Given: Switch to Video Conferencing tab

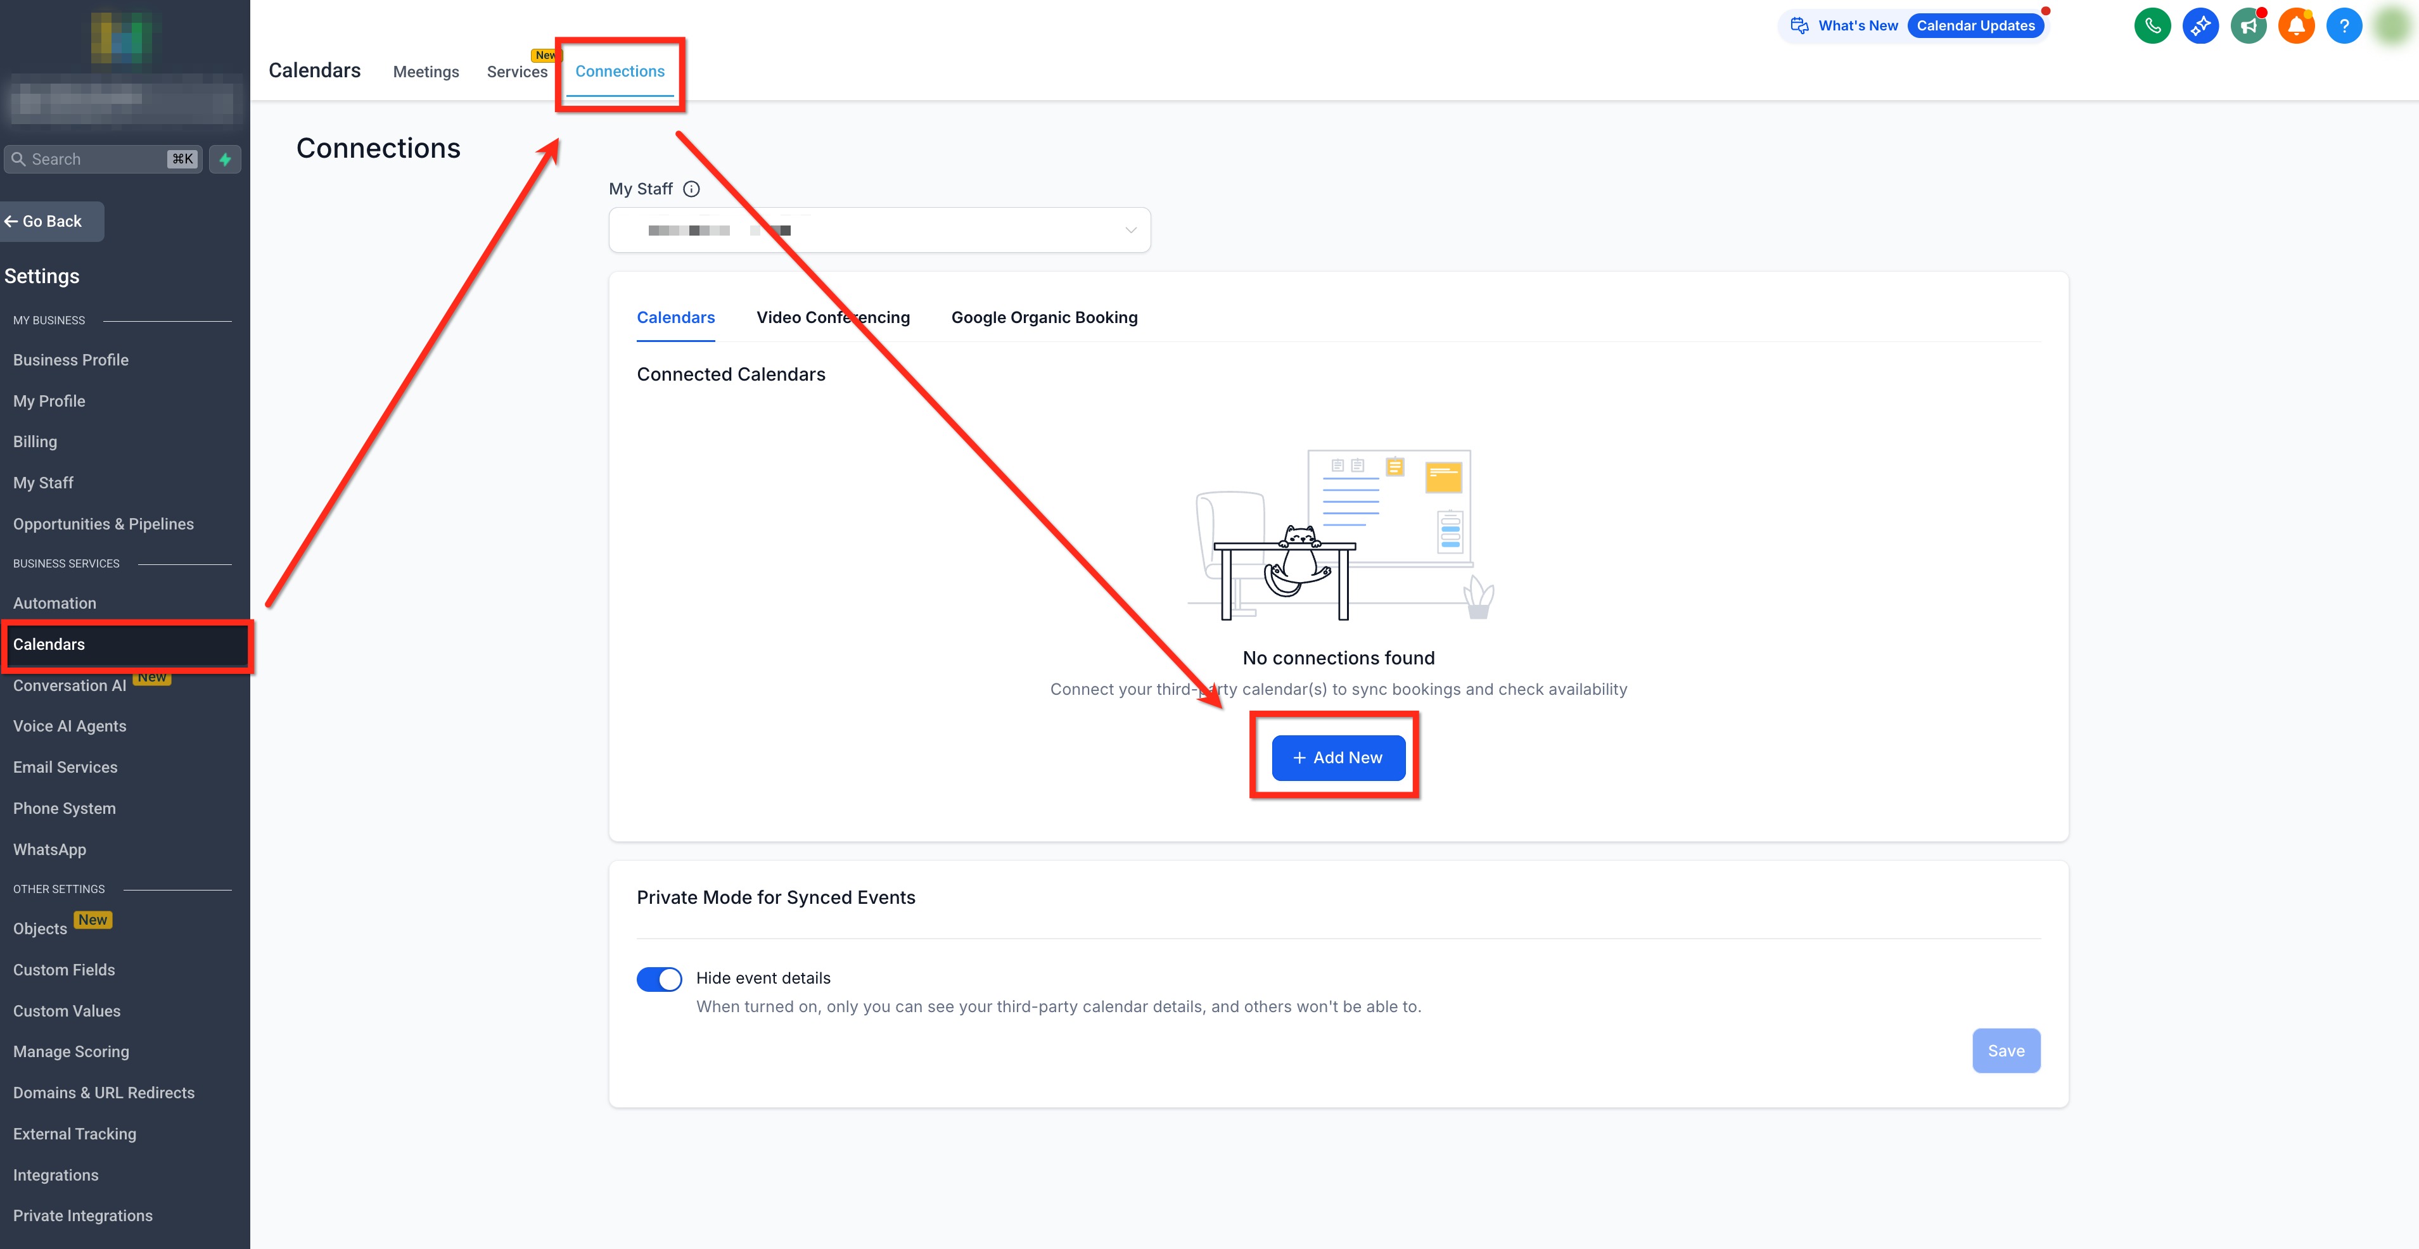Looking at the screenshot, I should (x=833, y=317).
